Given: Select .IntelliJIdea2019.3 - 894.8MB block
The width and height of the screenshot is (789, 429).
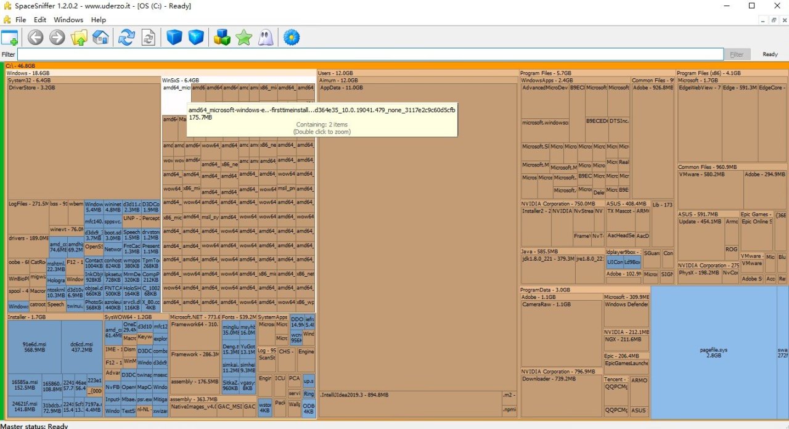Looking at the screenshot, I should pos(409,404).
